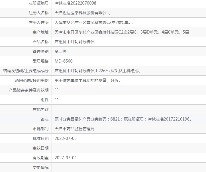Click the 适用范围/预期用途 label
206x172 pixels.
tap(32, 80)
